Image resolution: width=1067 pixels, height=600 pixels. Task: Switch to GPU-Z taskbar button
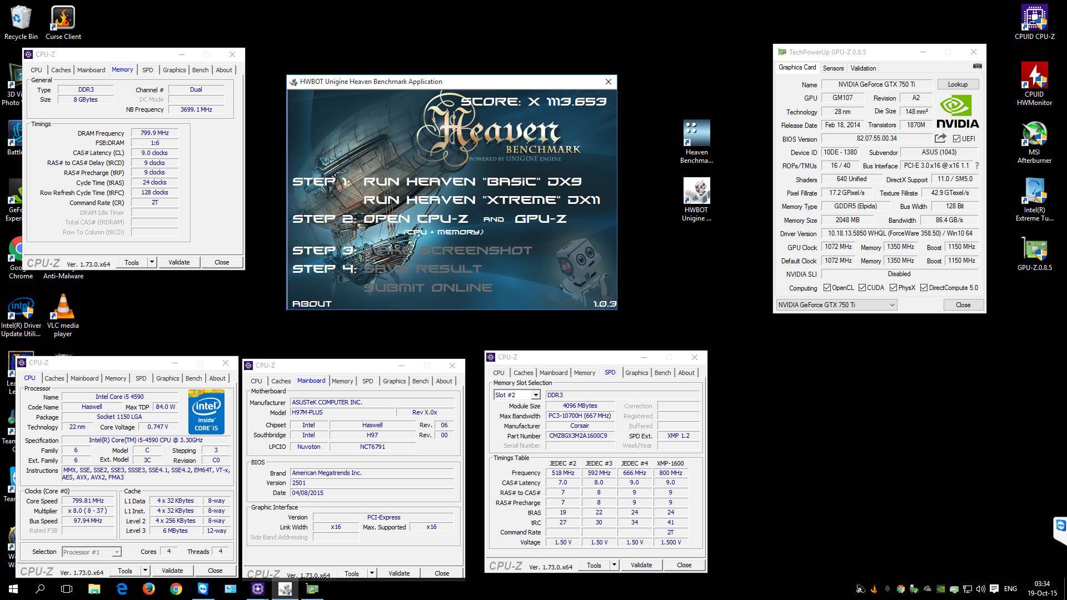coord(312,589)
